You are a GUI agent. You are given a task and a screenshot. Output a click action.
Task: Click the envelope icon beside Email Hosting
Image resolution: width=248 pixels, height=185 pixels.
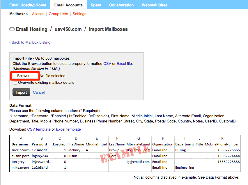(12, 29)
